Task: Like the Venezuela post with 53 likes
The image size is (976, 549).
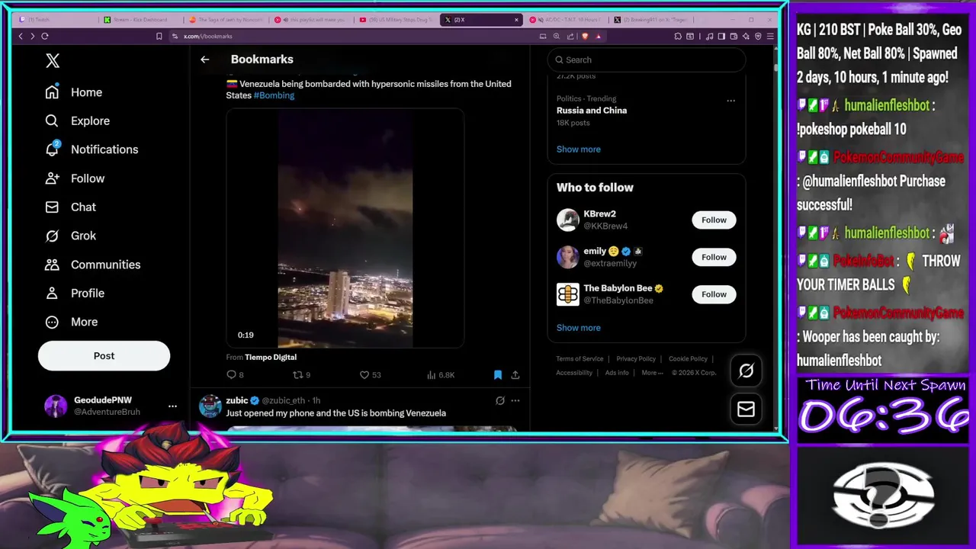Action: [371, 375]
